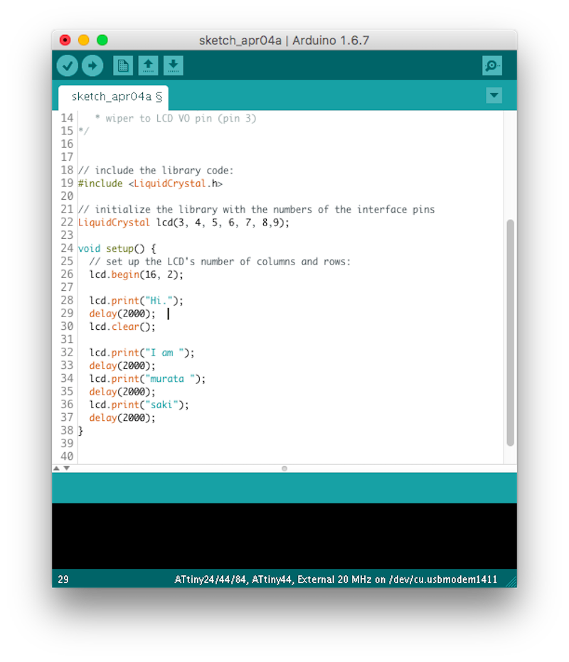
Task: Click the delay(2000); on line 33
Action: click(x=122, y=365)
